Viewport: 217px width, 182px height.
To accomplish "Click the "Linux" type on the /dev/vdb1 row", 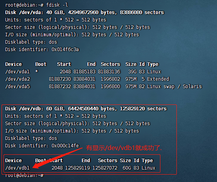I will (148, 168).
